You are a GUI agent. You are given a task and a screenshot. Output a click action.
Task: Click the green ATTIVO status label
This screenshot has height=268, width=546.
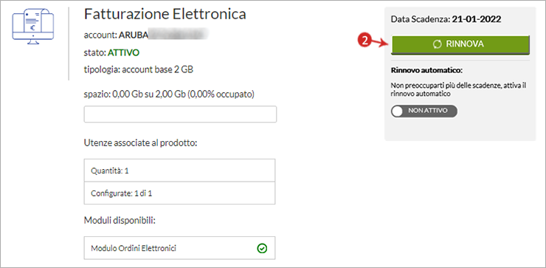tap(123, 52)
